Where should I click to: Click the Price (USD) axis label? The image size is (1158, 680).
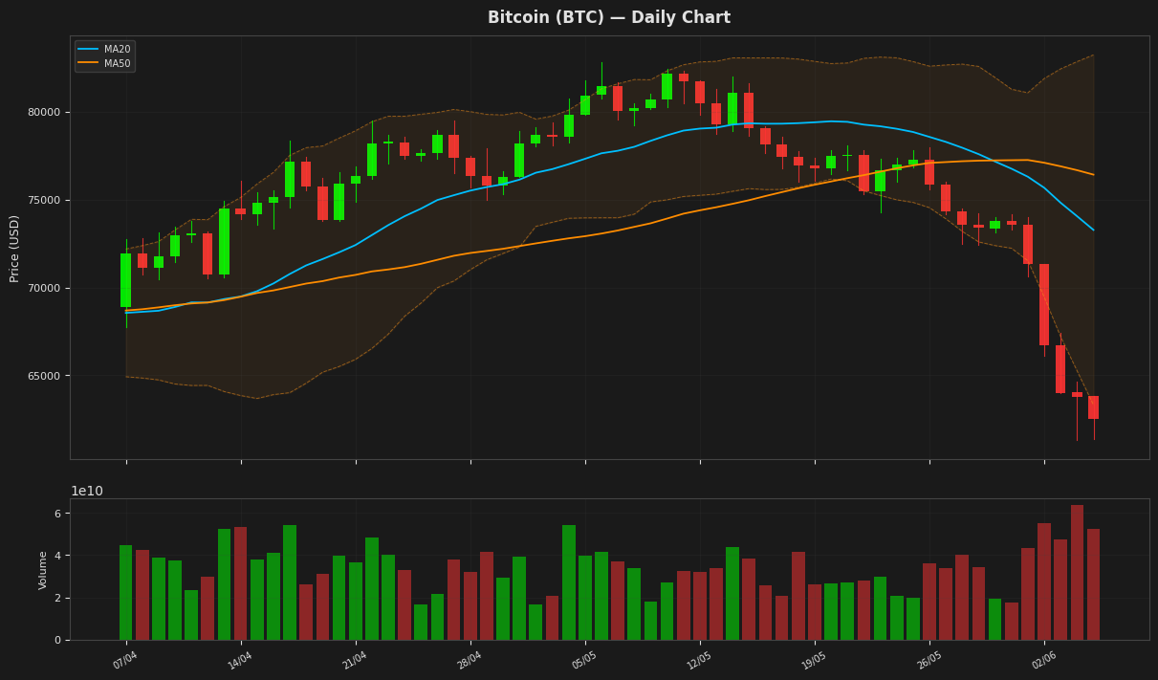pos(14,248)
